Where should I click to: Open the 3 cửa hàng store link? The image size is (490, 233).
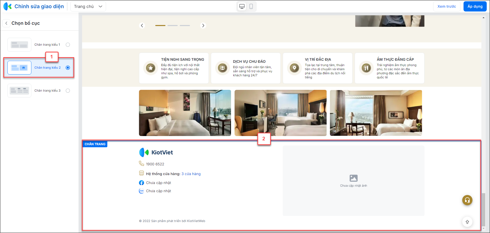(191, 174)
